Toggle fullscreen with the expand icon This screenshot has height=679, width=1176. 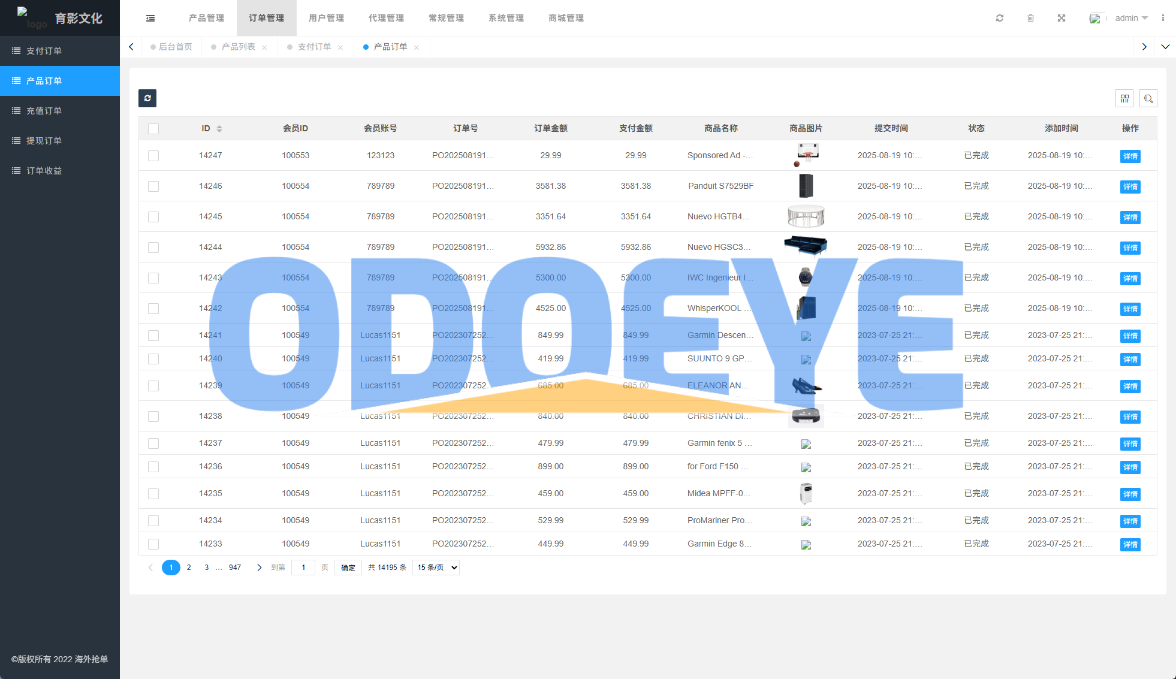click(x=1061, y=18)
